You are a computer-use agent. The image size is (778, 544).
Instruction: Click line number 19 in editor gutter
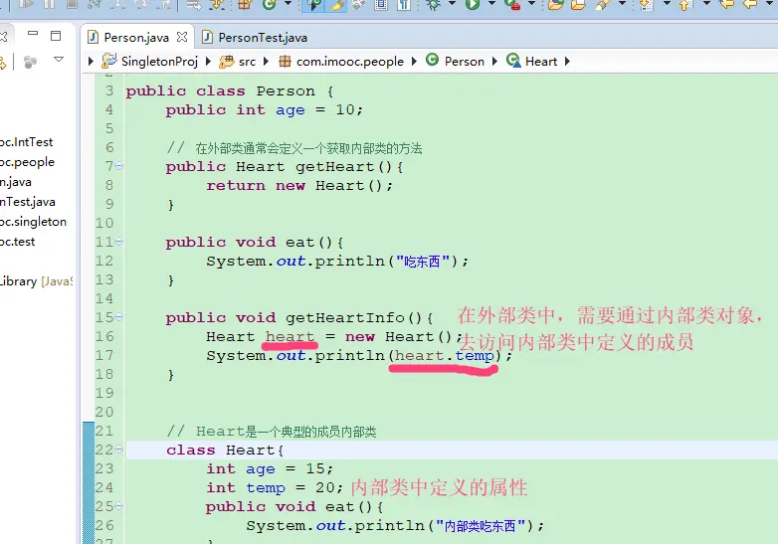104,394
